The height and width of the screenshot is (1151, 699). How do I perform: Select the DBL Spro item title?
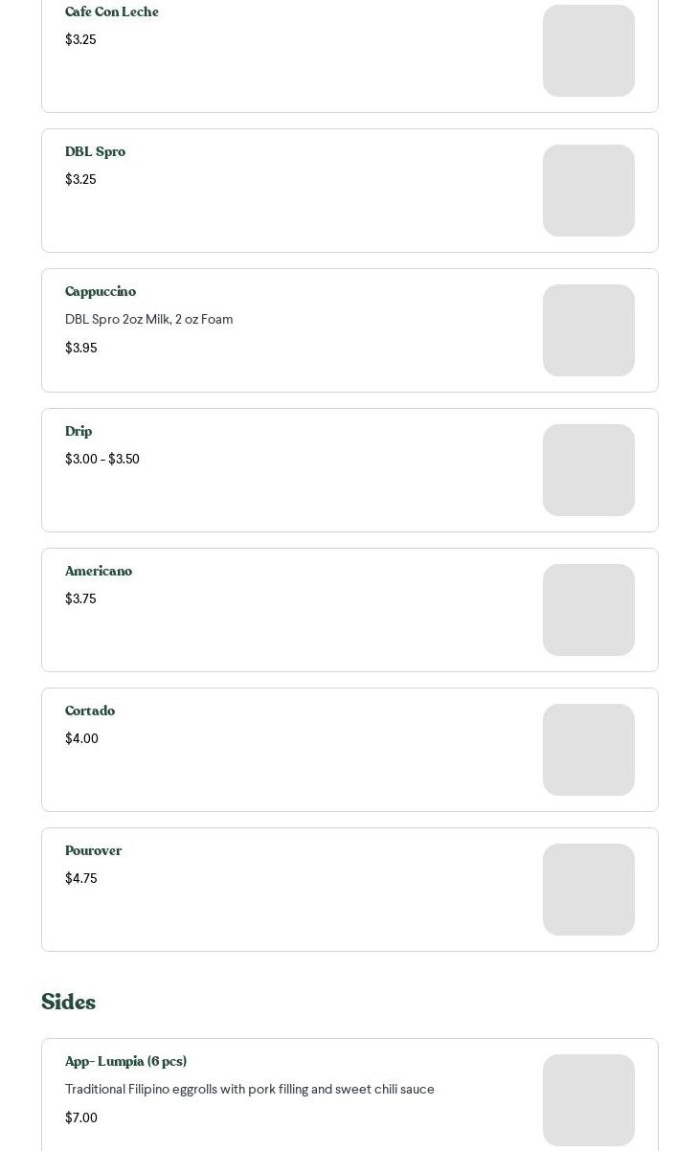pyautogui.click(x=95, y=152)
